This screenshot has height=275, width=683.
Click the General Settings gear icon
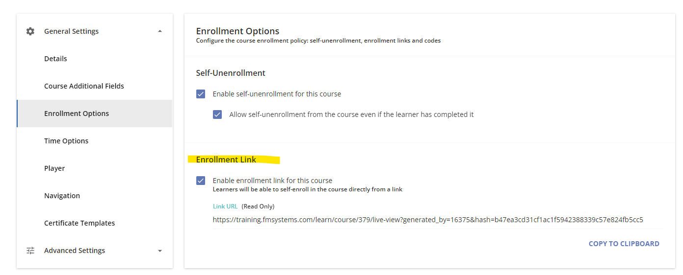tap(30, 31)
